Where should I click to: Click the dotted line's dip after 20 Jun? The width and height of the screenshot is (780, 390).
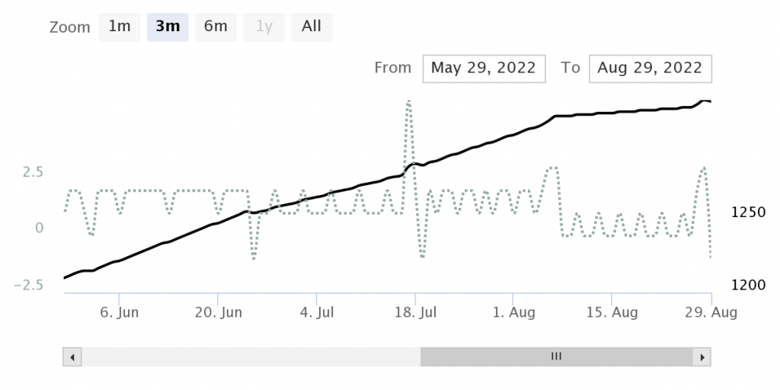(x=254, y=257)
